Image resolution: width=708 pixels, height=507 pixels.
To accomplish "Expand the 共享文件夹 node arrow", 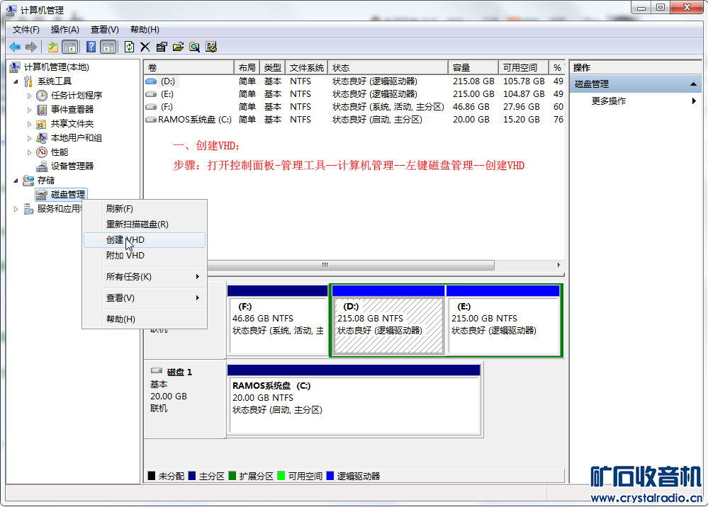I will 29,124.
